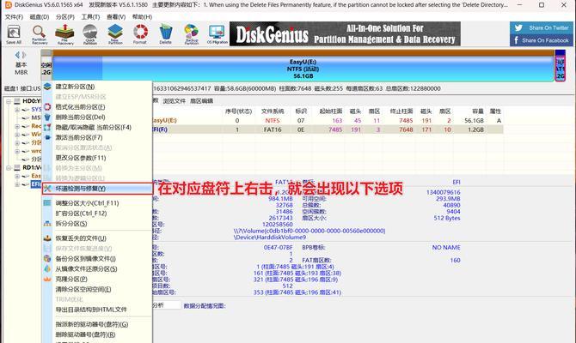This screenshot has height=343, width=576.
Task: Go to the next disk using right arrow
Action: coord(24,55)
